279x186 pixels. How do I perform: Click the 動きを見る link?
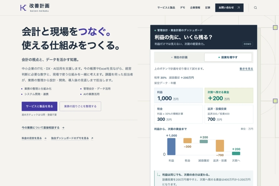246,69
